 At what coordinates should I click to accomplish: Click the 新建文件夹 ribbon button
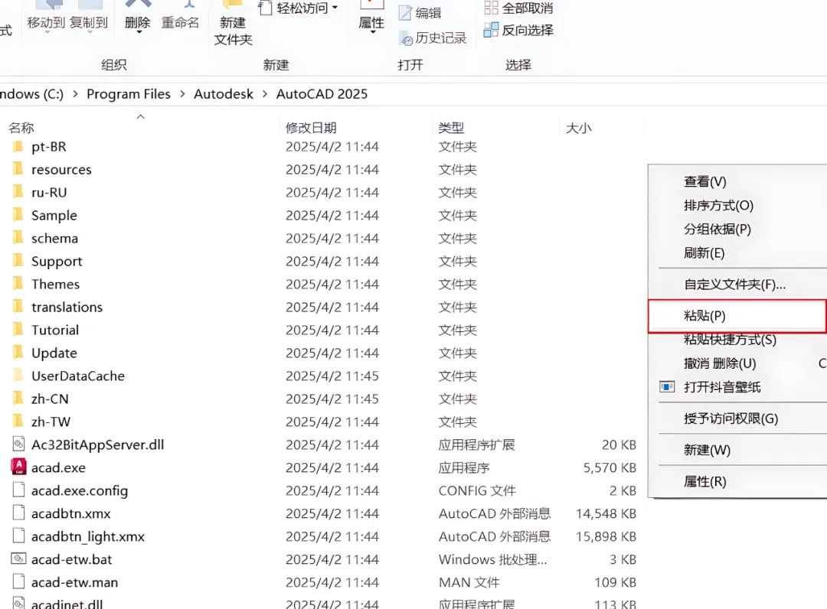coord(233,24)
